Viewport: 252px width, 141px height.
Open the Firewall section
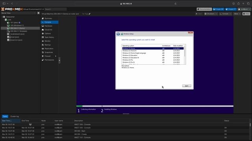pos(48,56)
